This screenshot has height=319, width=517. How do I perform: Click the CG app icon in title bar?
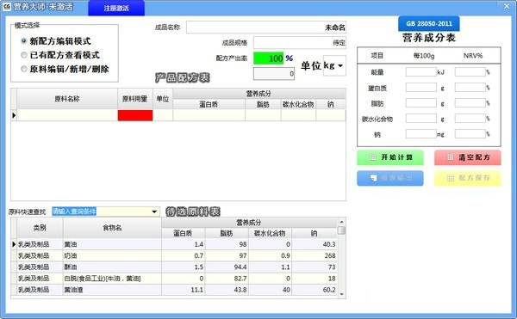tap(7, 6)
